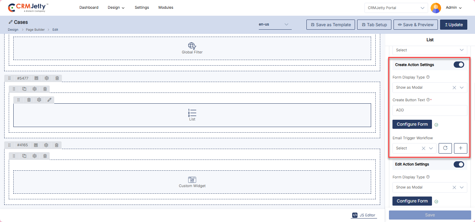Screen dimensions: 475x222
Task: Turn off the Edit Action Settings toggle
Action: tap(459, 164)
